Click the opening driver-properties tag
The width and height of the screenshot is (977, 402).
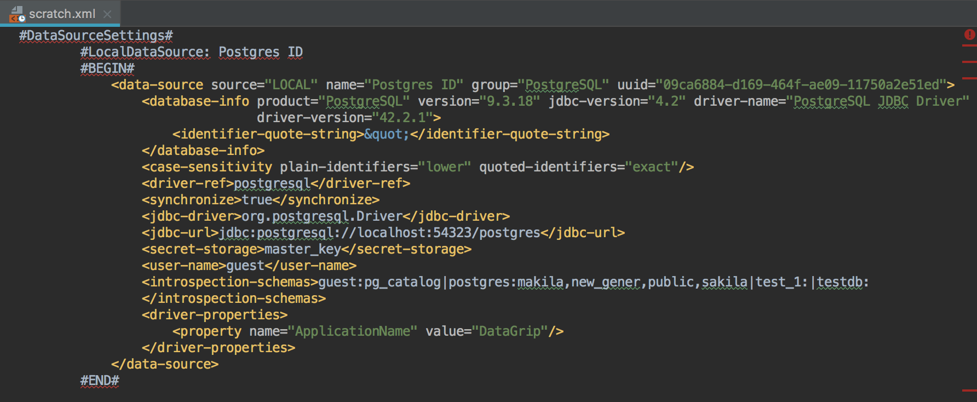pos(215,315)
